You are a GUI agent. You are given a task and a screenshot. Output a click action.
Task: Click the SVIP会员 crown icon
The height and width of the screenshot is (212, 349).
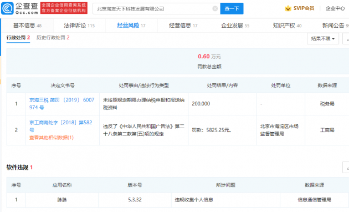288,8
